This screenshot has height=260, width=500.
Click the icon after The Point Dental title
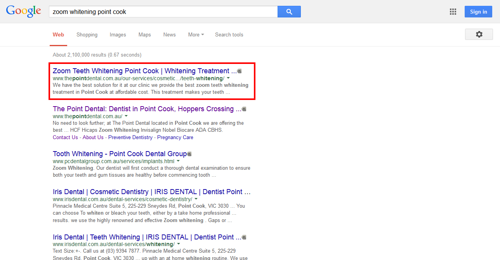click(x=244, y=109)
